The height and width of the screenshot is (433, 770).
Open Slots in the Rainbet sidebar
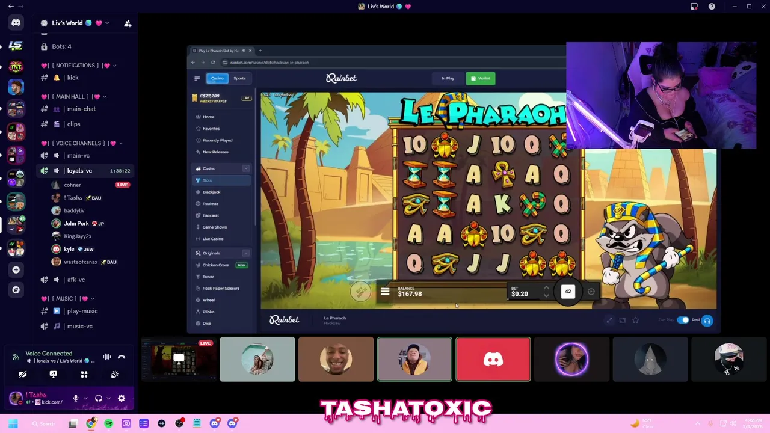(x=221, y=180)
